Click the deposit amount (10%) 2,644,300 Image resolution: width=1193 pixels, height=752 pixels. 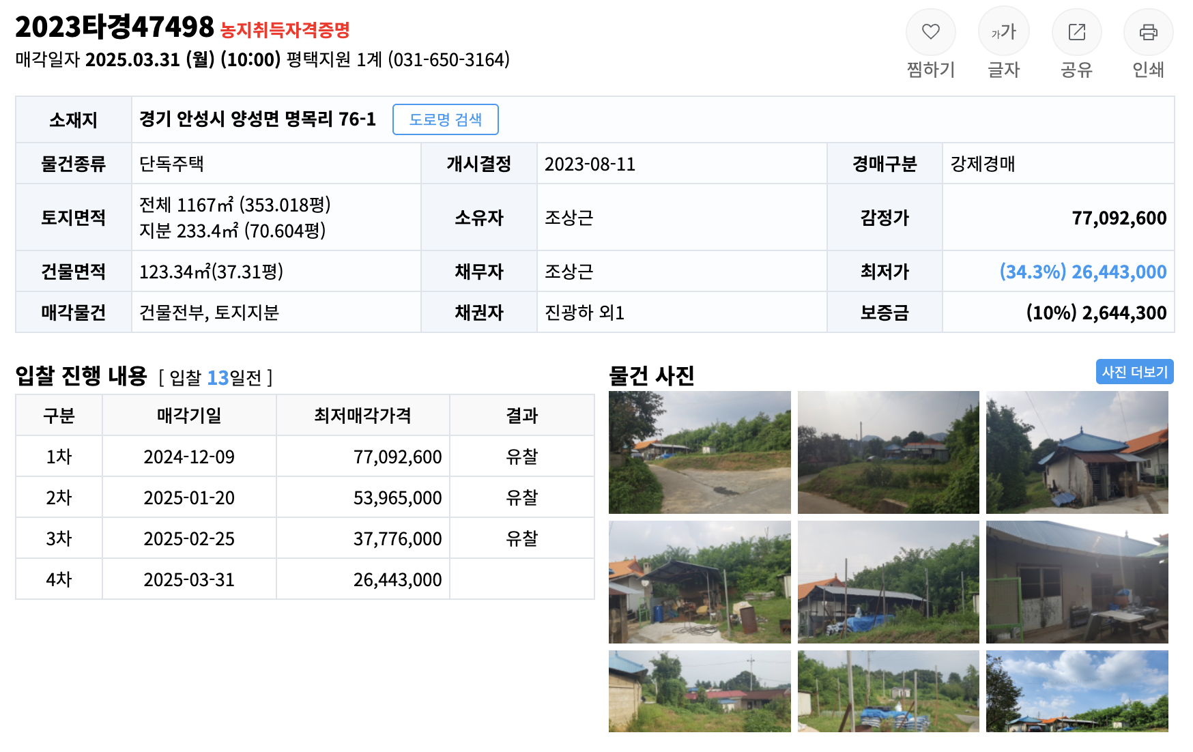[x=1096, y=313]
